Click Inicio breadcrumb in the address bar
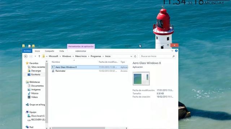The image size is (231, 129). tap(108, 56)
